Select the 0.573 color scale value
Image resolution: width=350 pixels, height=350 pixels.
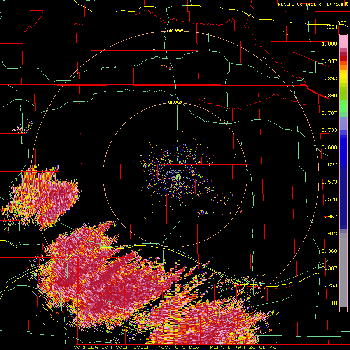pos(329,182)
